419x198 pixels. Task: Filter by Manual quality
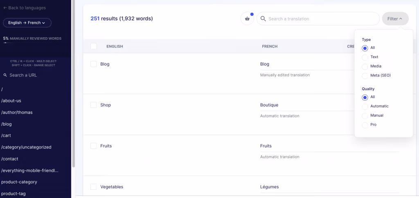(x=365, y=116)
